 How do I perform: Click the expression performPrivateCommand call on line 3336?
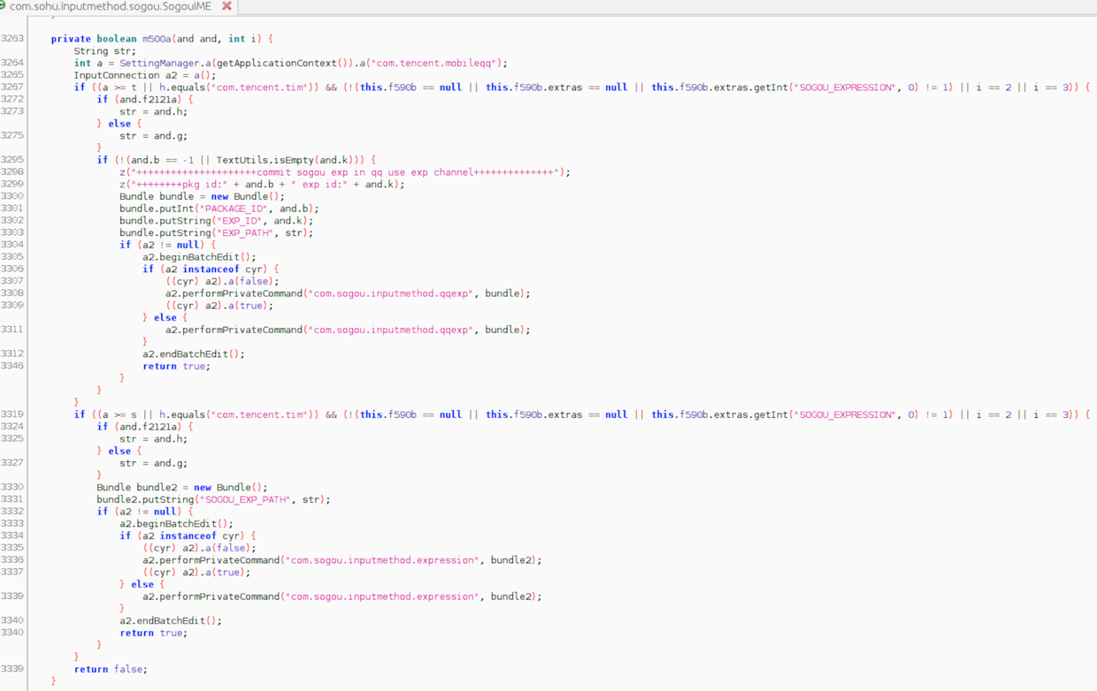[342, 560]
